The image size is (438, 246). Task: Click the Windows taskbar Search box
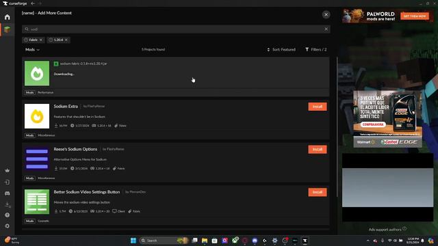click(164, 241)
